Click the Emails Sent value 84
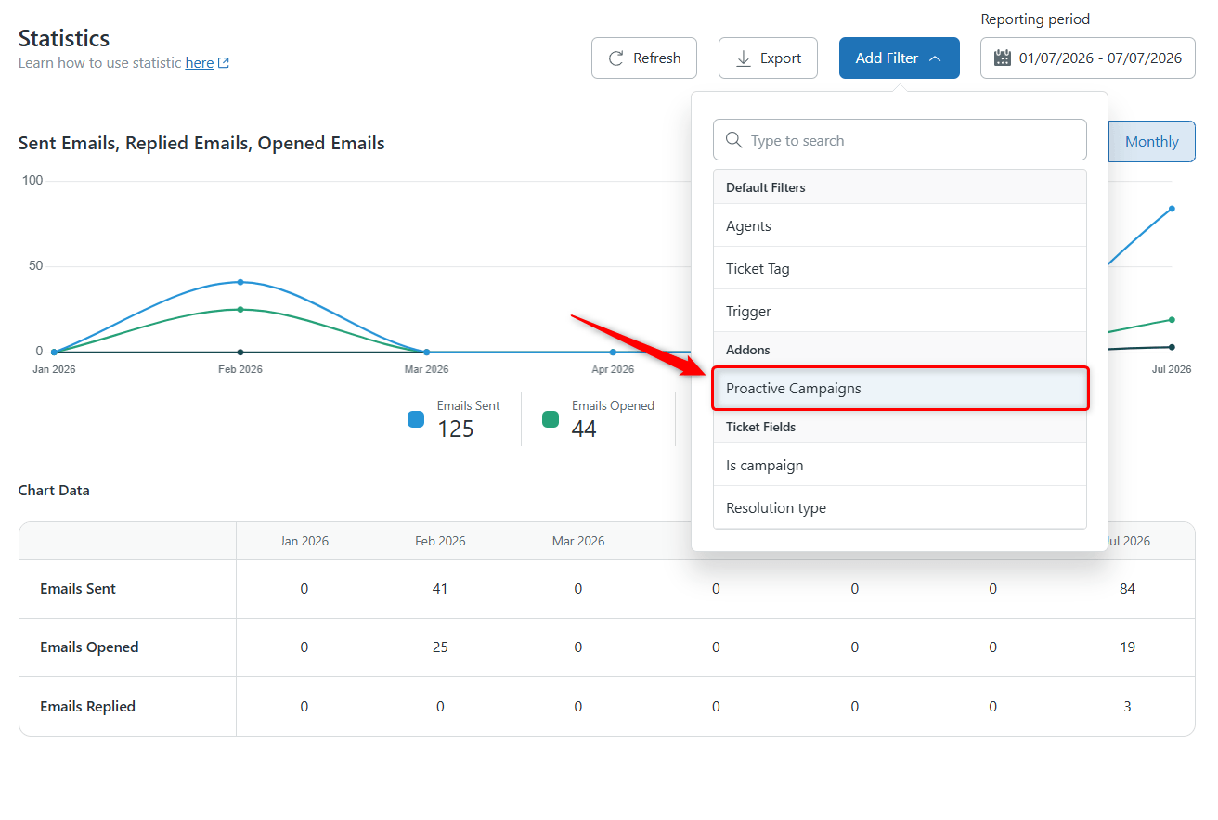The height and width of the screenshot is (820, 1218). (x=1127, y=588)
